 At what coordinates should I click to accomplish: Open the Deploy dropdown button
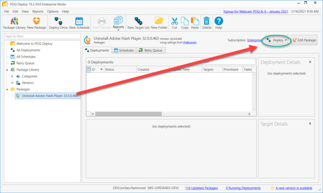click(x=277, y=40)
